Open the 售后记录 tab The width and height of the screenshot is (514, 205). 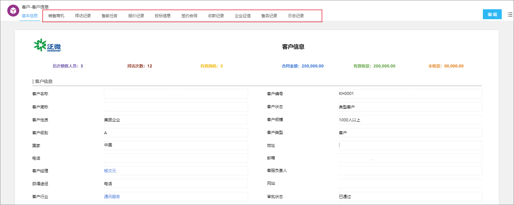pyautogui.click(x=269, y=16)
